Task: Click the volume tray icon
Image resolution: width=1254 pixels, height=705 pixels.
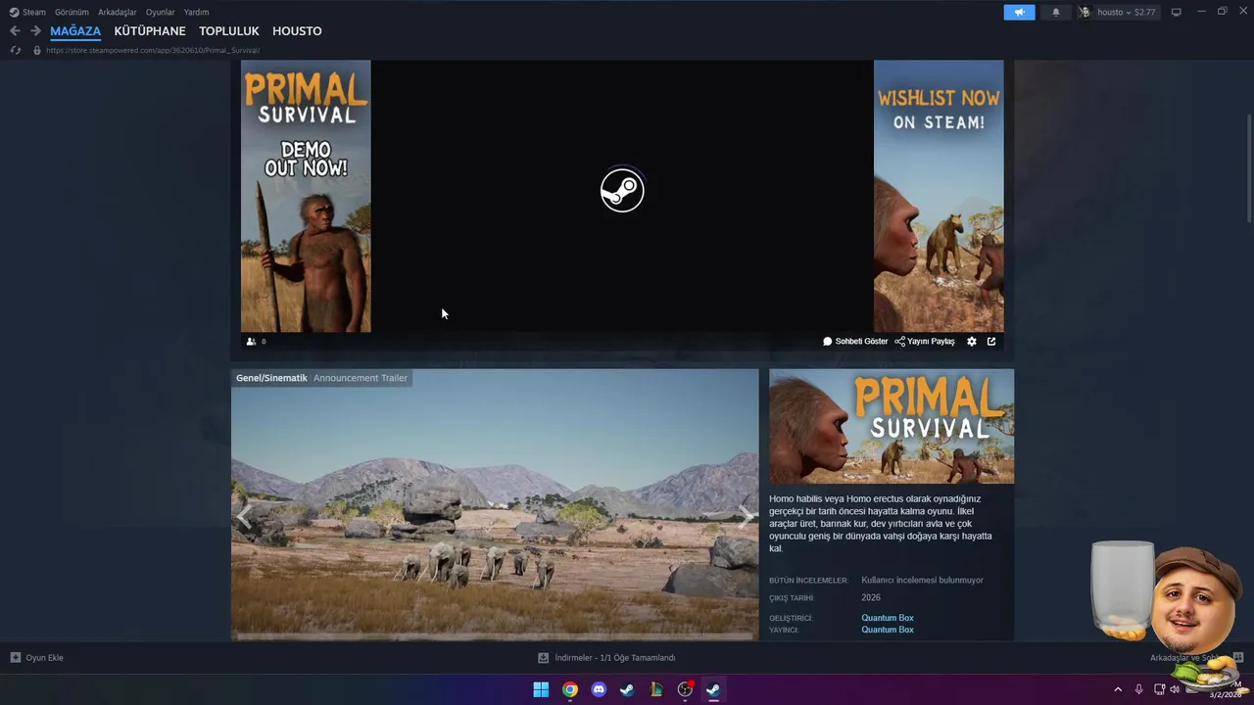Action: 1175,689
